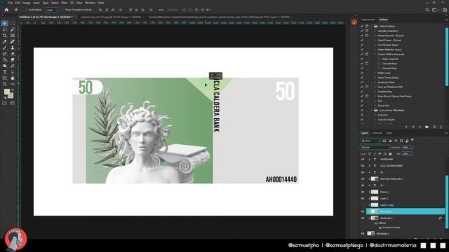Select the Zoom tool

(x=5, y=84)
